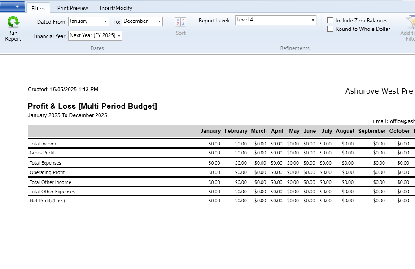Click the January column header
415x269 pixels.
[x=210, y=131]
